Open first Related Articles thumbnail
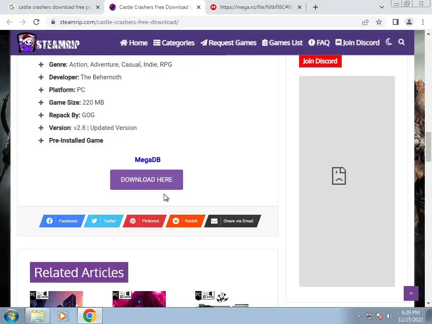 57,299
